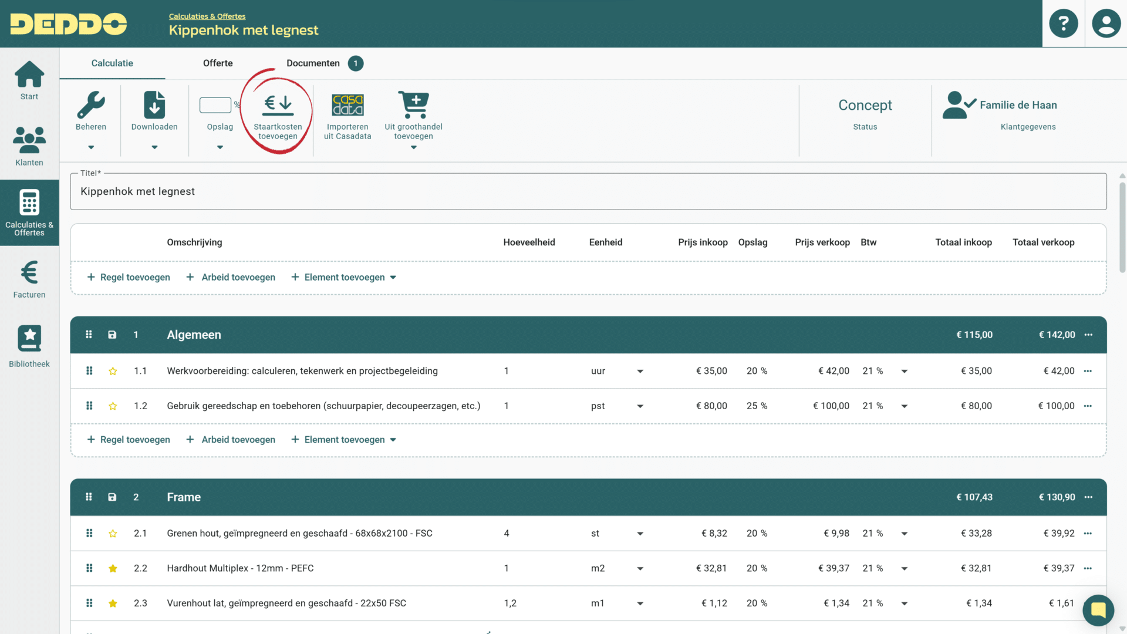1127x634 pixels.
Task: Expand the Beheren dropdown arrow
Action: (91, 147)
